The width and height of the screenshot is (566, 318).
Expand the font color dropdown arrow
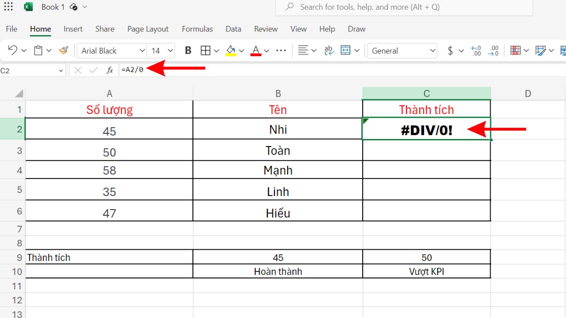point(266,50)
